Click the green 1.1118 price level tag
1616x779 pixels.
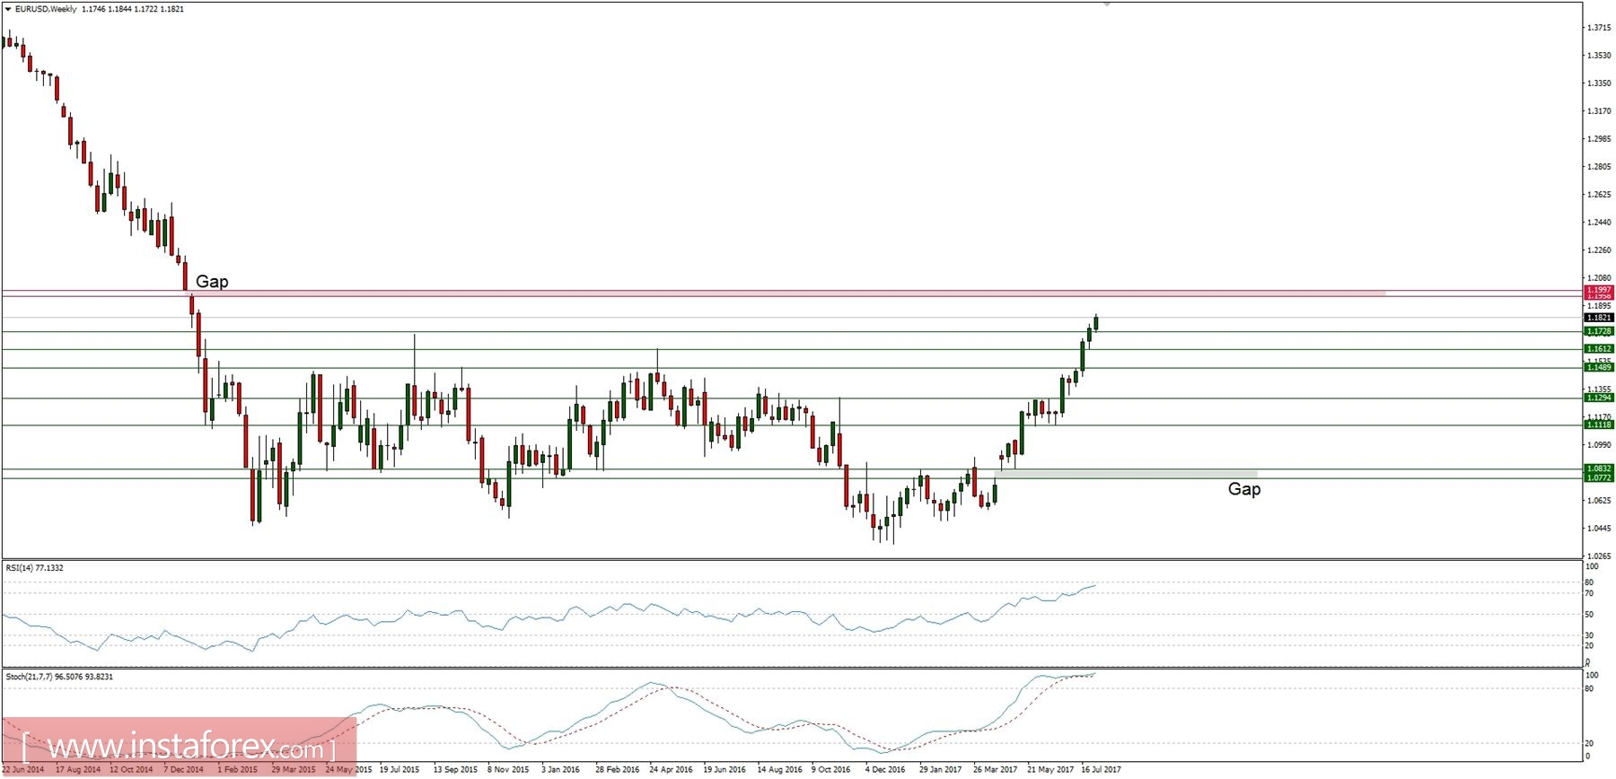pos(1599,425)
